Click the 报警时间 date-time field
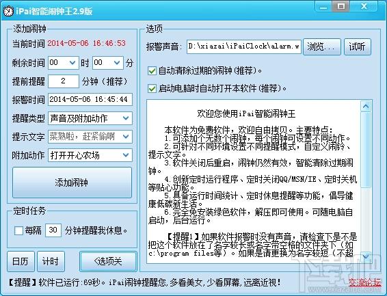 pyautogui.click(x=90, y=99)
